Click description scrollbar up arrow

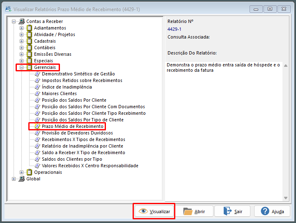pos(286,66)
